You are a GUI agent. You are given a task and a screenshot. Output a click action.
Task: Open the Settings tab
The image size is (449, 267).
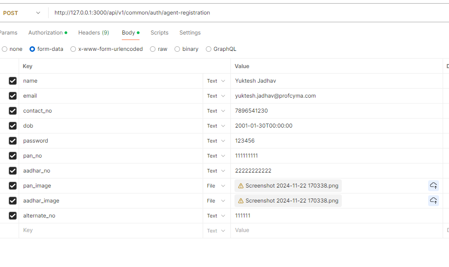coord(190,33)
